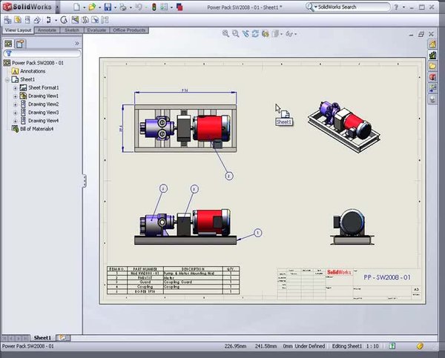
Task: Add an Auxiliary View
Action: click(37, 20)
